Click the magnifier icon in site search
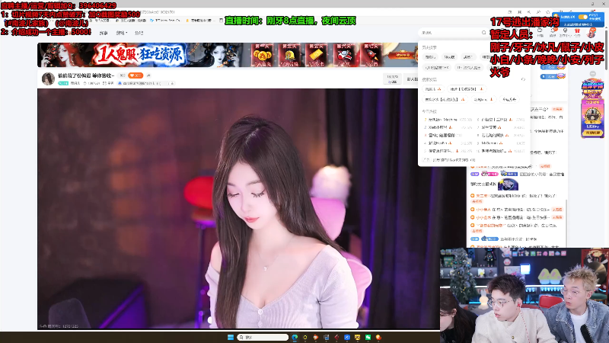This screenshot has width=609, height=343. (483, 33)
